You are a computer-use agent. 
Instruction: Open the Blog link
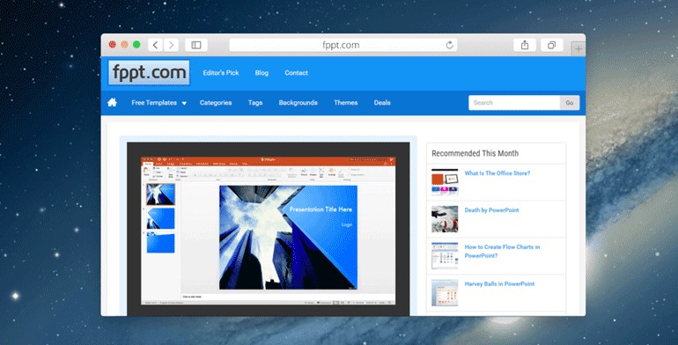(x=262, y=73)
